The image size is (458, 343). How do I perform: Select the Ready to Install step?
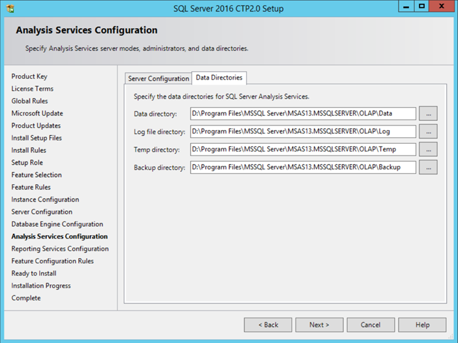click(34, 273)
